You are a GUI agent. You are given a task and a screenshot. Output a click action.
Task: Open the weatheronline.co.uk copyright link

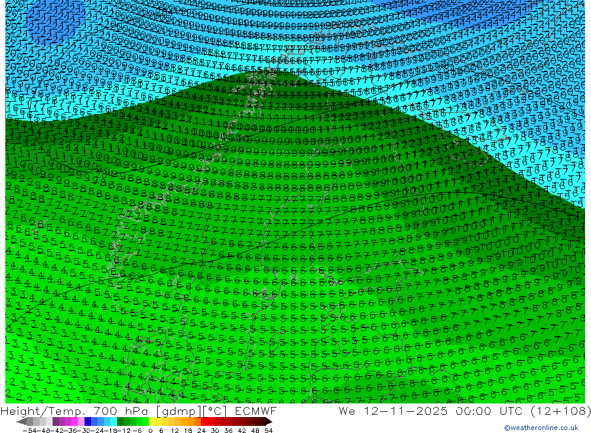pyautogui.click(x=541, y=428)
